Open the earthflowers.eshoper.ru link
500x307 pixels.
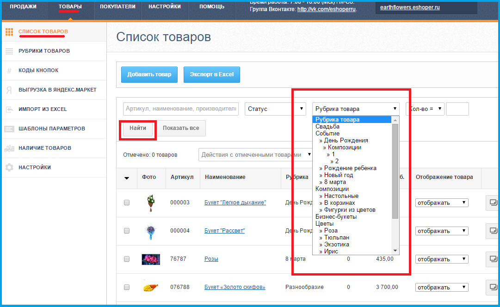[x=410, y=7]
